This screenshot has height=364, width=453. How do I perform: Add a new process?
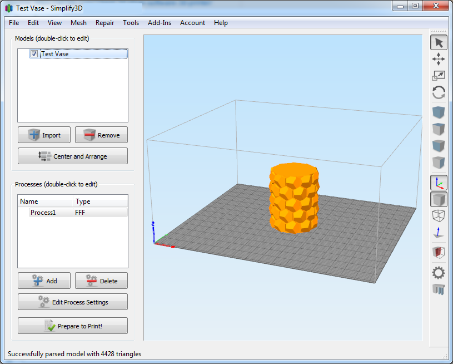point(44,281)
